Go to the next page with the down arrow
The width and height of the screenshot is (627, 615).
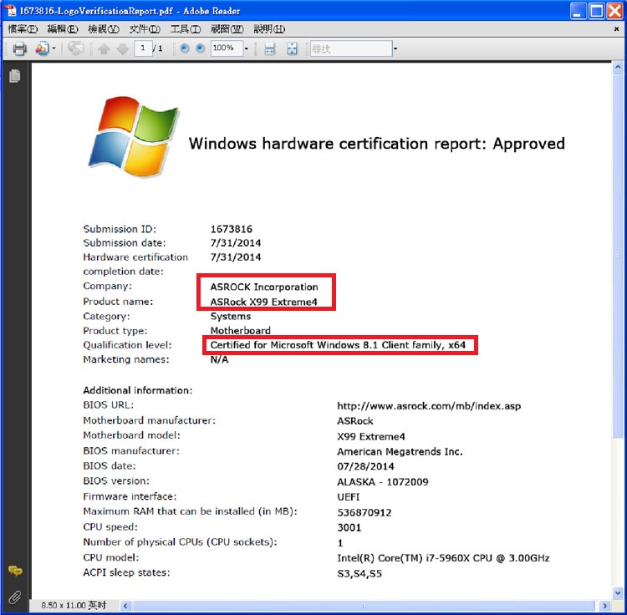point(123,48)
